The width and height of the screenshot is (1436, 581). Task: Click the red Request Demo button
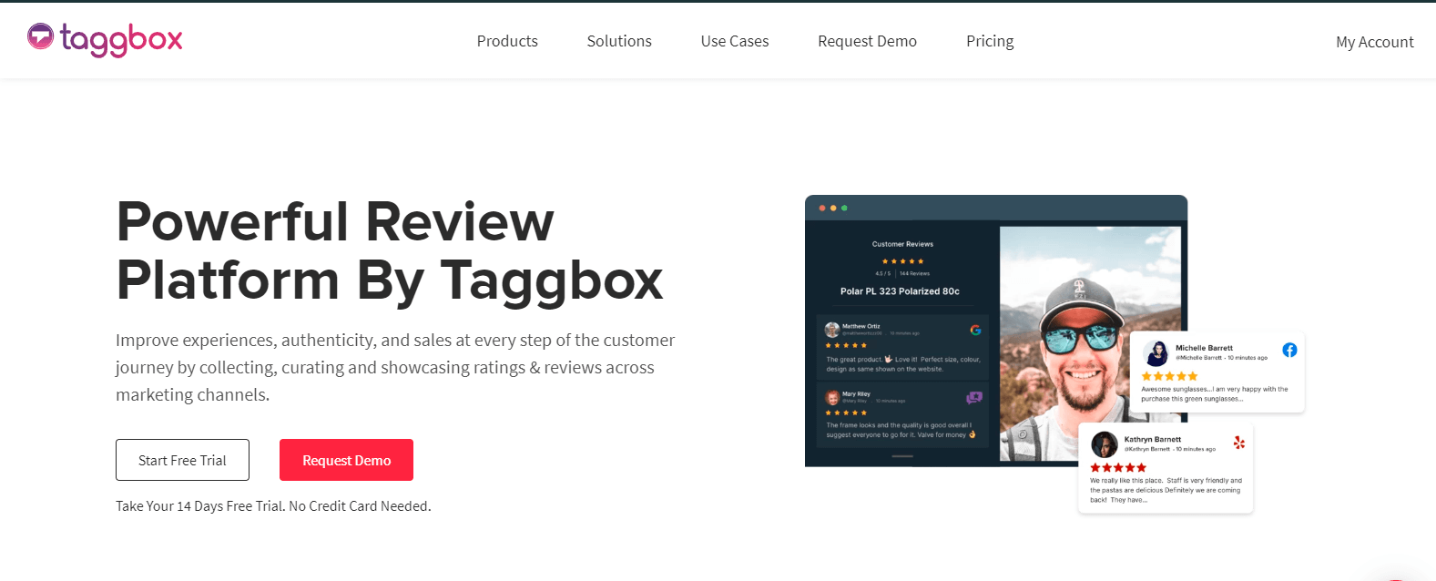pyautogui.click(x=346, y=460)
